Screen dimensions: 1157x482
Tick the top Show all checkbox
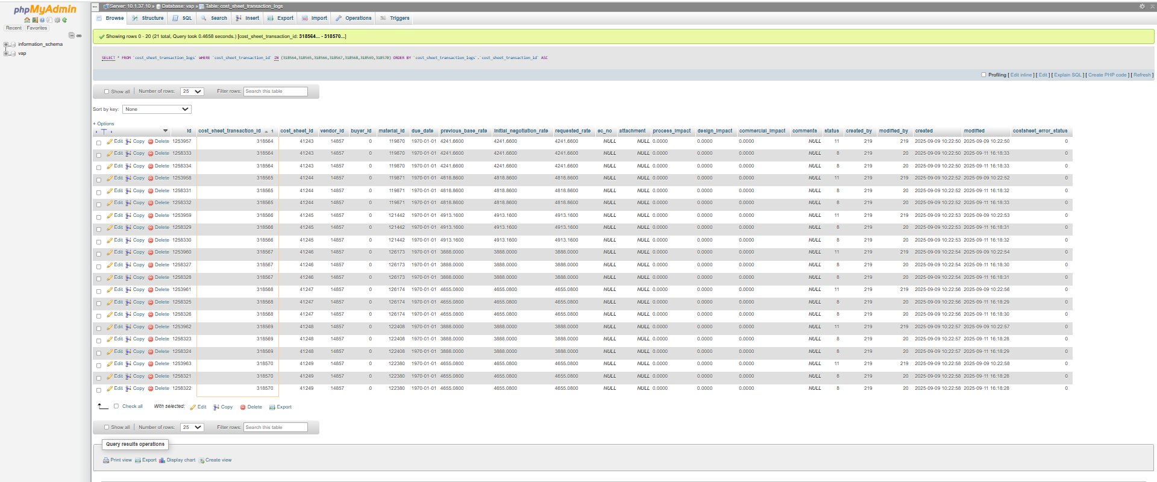(x=107, y=92)
